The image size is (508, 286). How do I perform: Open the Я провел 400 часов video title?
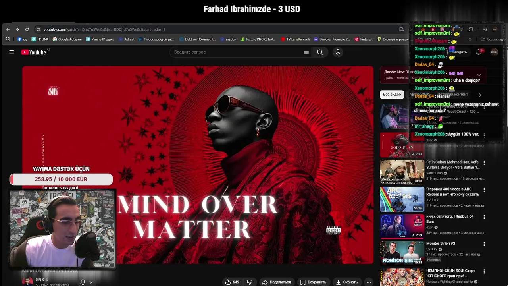452,192
